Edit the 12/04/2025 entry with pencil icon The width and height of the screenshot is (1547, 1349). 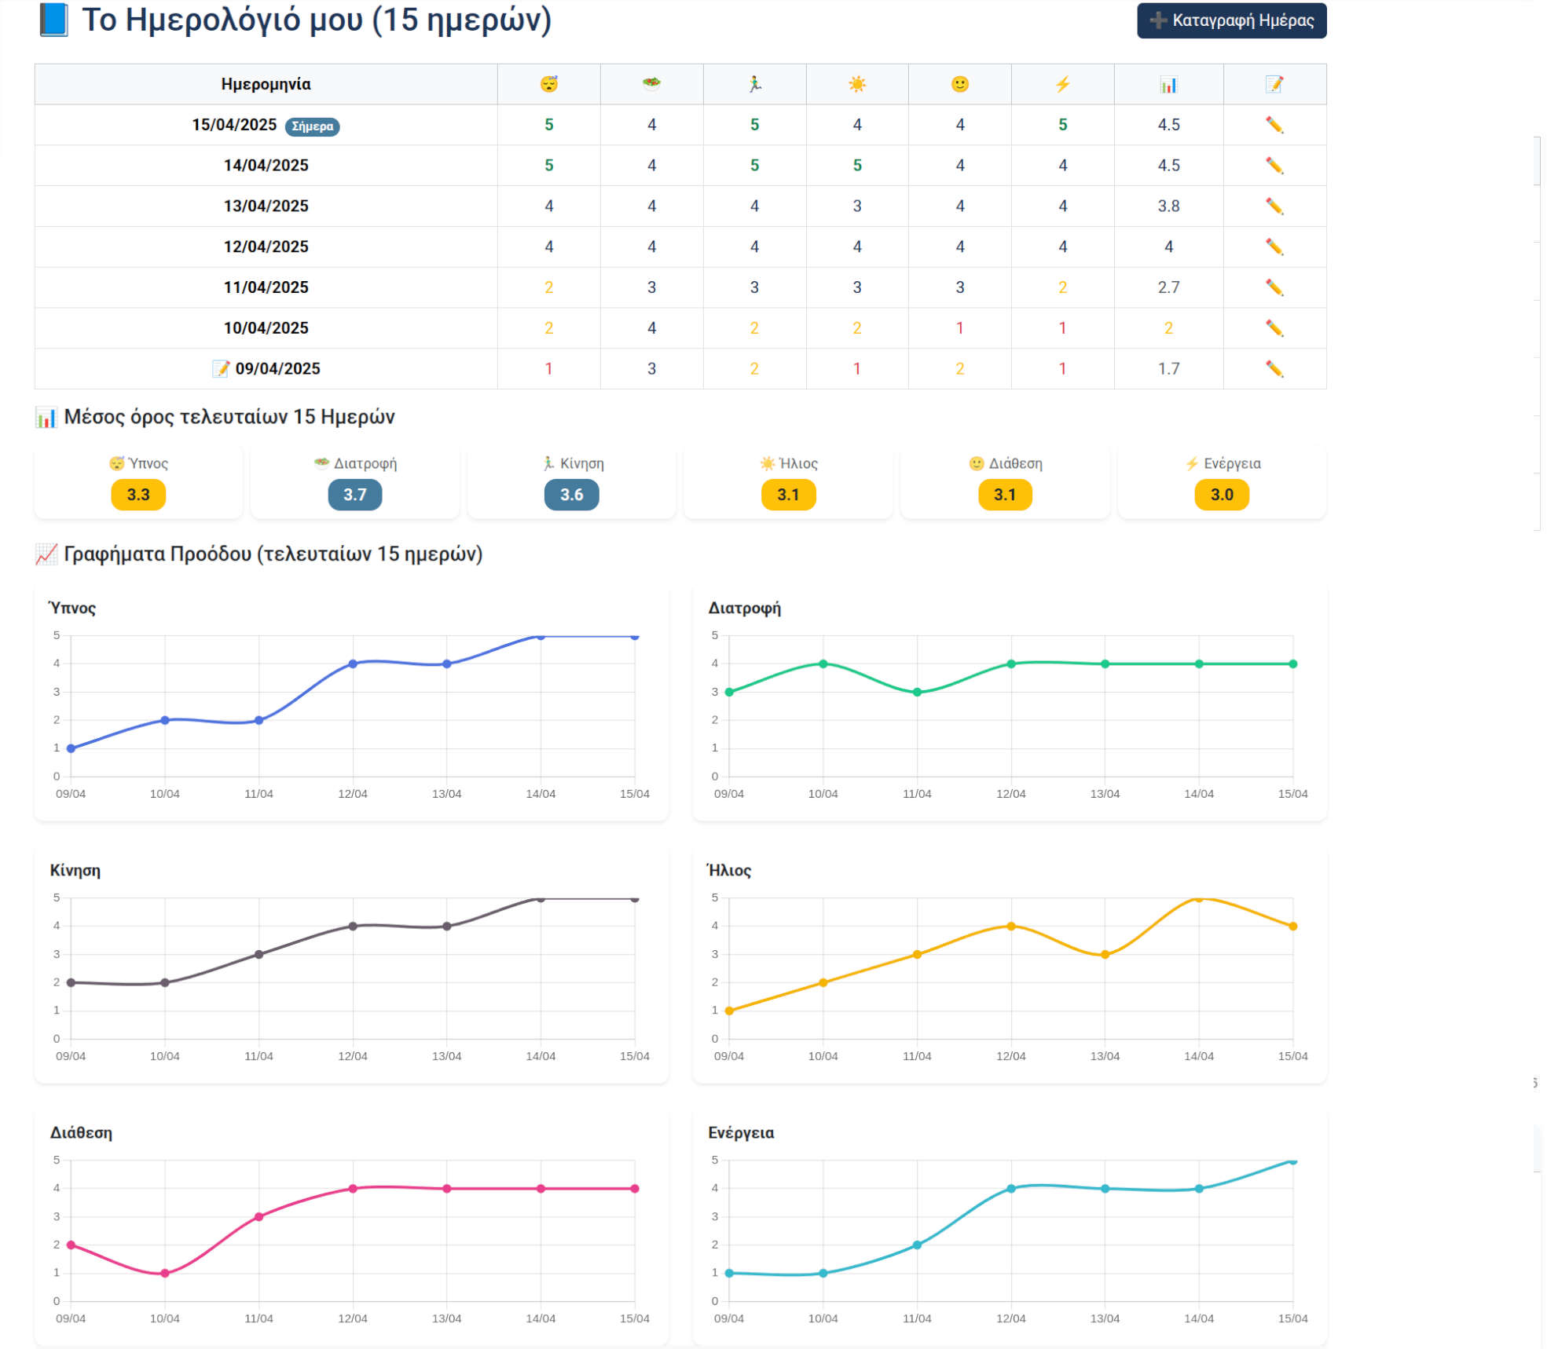(x=1274, y=247)
